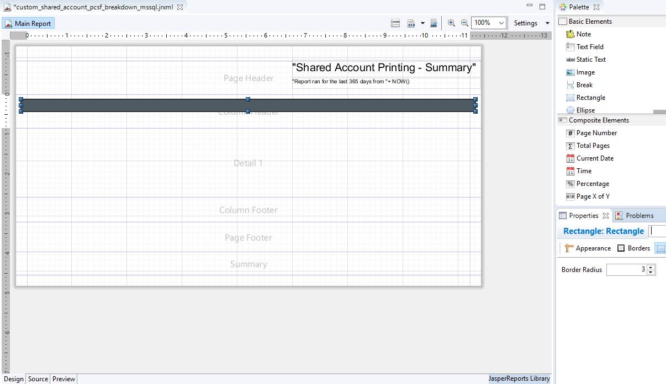The width and height of the screenshot is (666, 384).
Task: Close the Palette view
Action: pos(596,7)
